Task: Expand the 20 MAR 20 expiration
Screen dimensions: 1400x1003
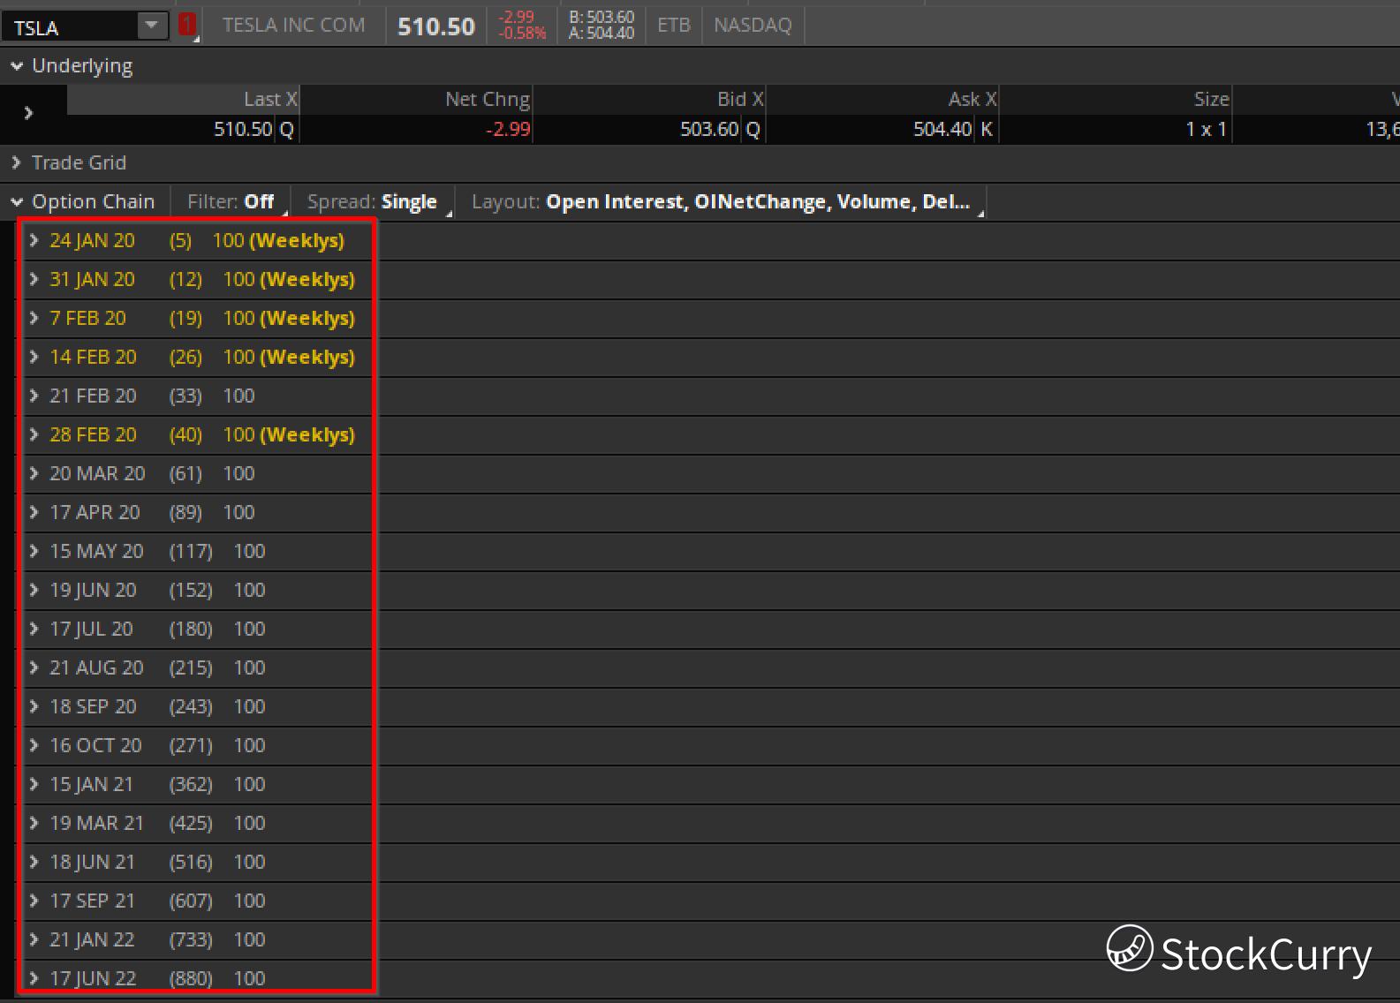Action: click(x=34, y=473)
